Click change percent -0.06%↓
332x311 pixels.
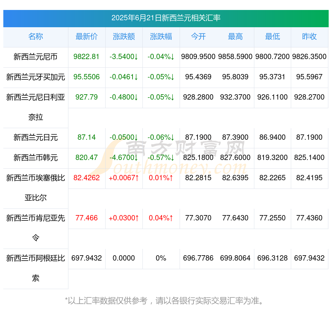(161, 137)
